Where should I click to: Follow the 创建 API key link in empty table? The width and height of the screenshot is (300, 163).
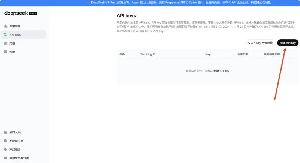(x=221, y=71)
